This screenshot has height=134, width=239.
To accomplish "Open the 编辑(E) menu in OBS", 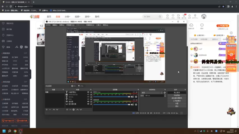I will pos(55,25).
